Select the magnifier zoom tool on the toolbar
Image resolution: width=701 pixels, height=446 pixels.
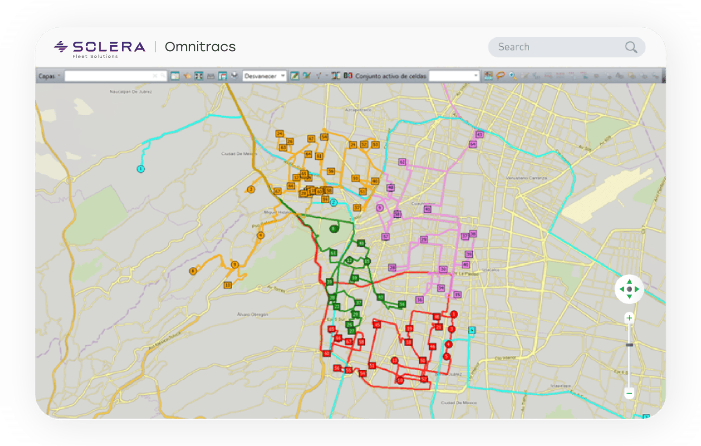[512, 76]
